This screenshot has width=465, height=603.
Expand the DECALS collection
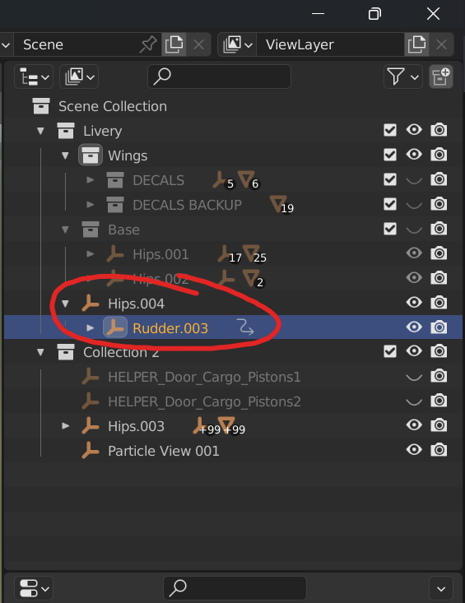click(91, 179)
